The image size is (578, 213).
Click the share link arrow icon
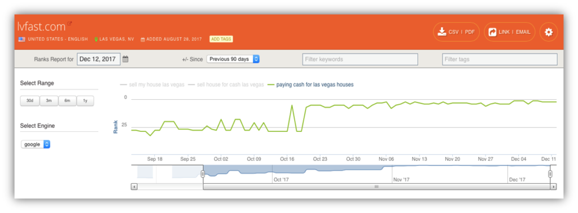point(492,32)
